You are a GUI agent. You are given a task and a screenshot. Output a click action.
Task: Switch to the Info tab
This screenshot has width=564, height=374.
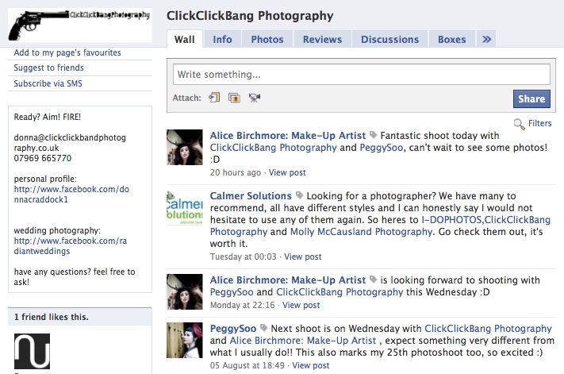tap(222, 39)
